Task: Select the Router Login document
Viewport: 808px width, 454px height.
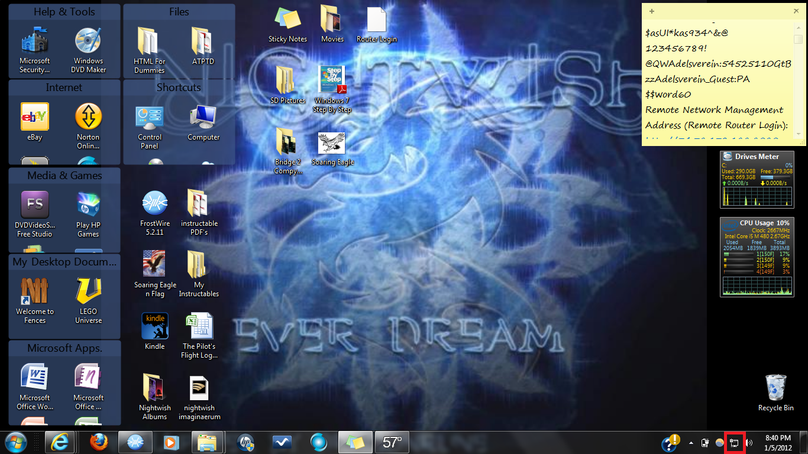Action: point(377,24)
